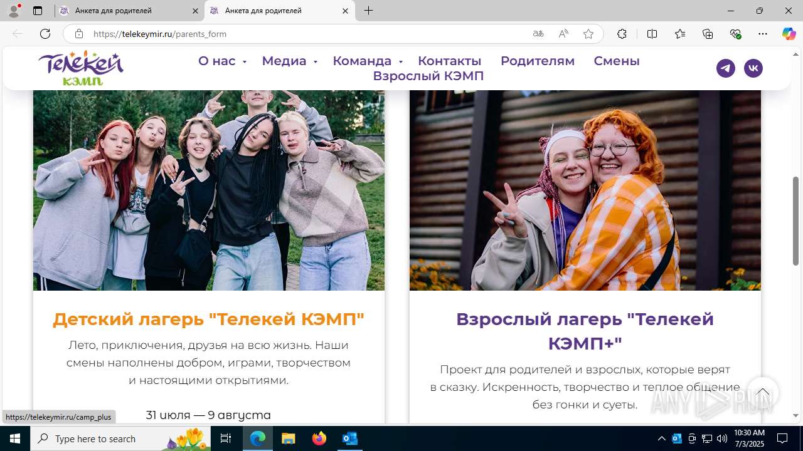The image size is (803, 451).
Task: Close the active Анкета для родителей tab
Action: (345, 11)
